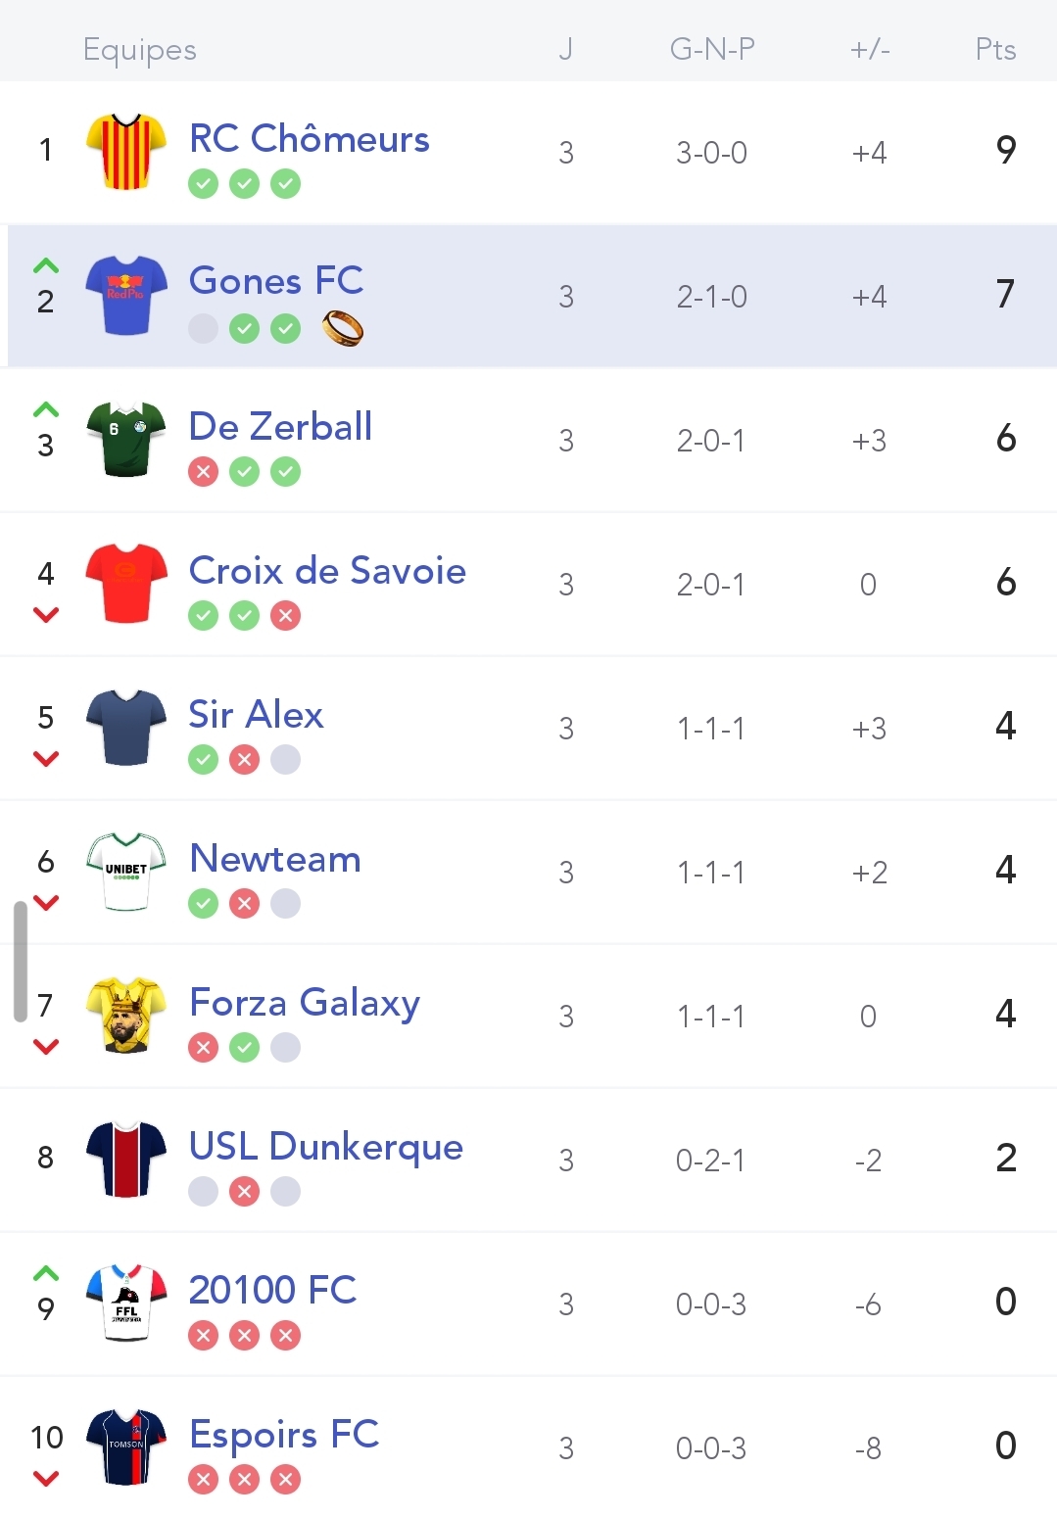1057x1517 pixels.
Task: Select De Zerball green jersey icon
Action: [x=125, y=439]
